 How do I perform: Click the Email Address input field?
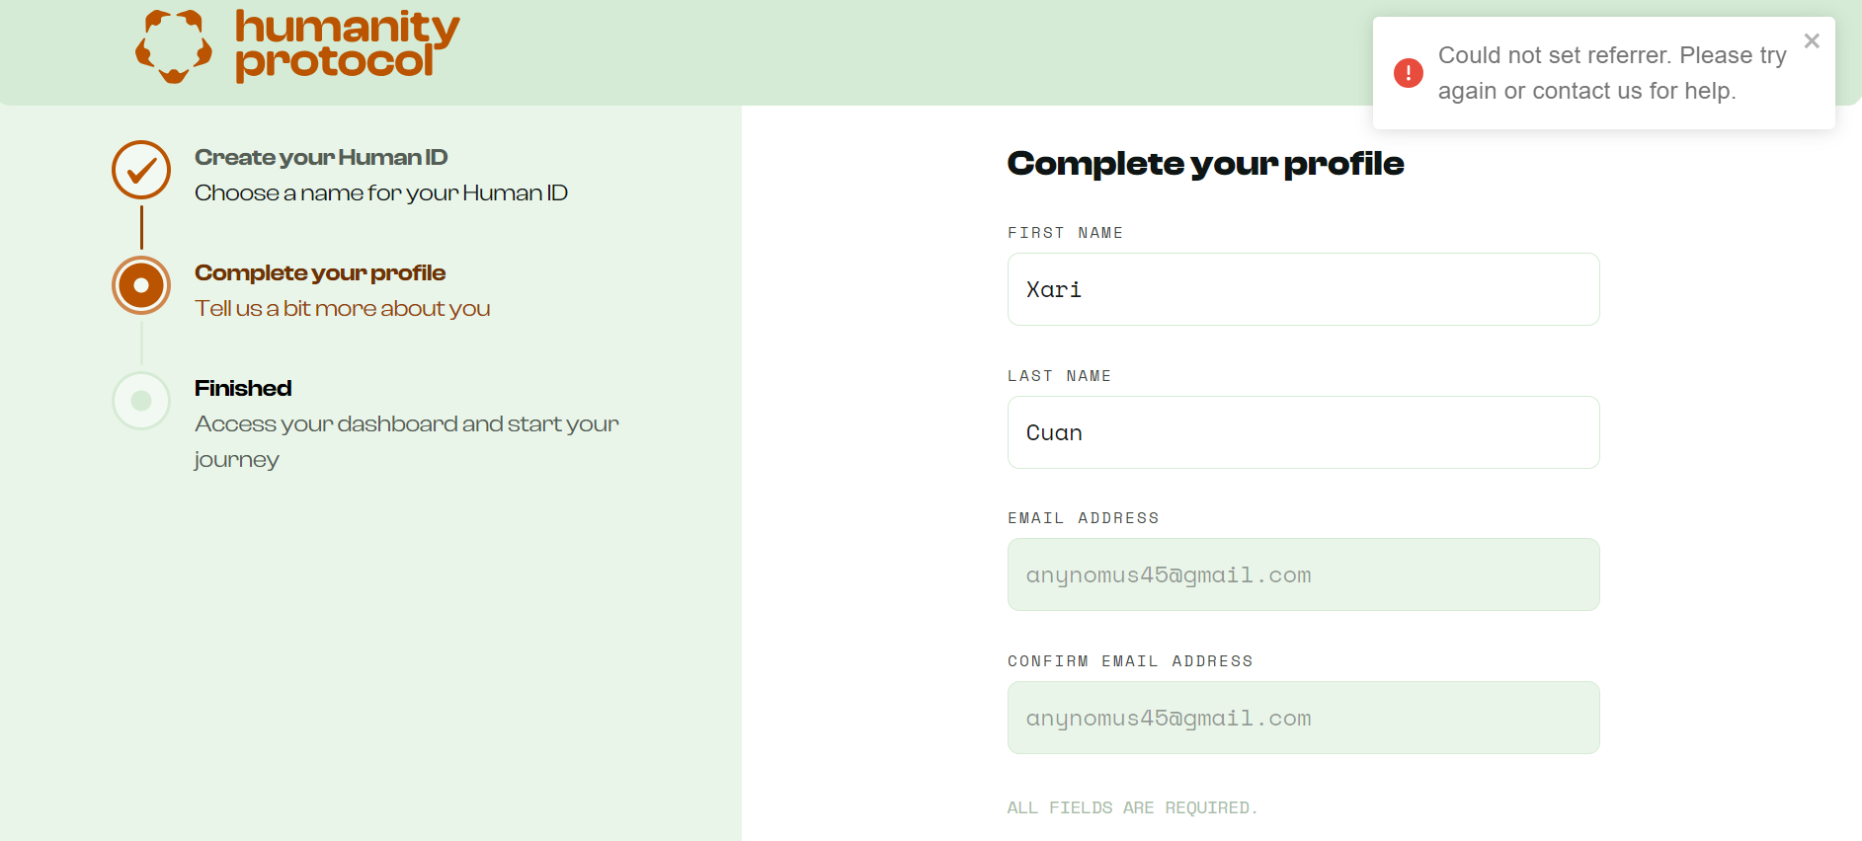click(x=1303, y=574)
